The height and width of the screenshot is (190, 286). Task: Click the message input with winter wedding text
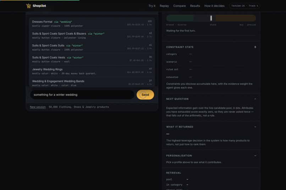pyautogui.click(x=82, y=95)
